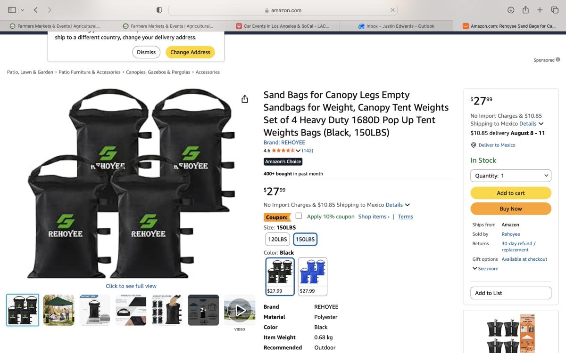Open the Quantity dropdown
The image size is (566, 353).
click(x=511, y=176)
